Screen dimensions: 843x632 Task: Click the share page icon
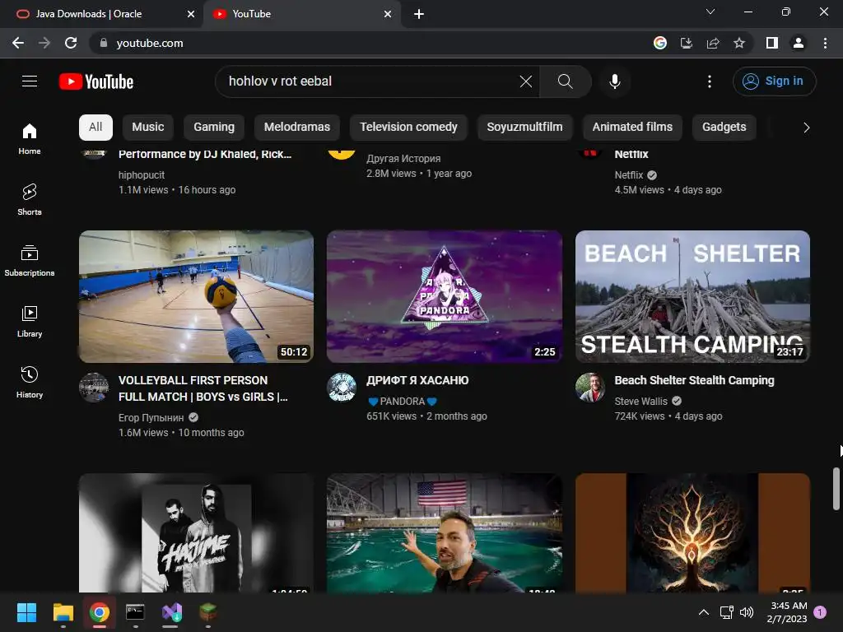point(713,43)
